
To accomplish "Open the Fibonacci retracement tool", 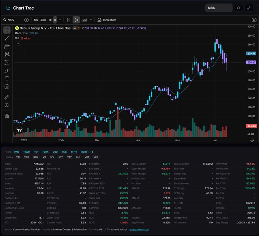I will 7,46.
